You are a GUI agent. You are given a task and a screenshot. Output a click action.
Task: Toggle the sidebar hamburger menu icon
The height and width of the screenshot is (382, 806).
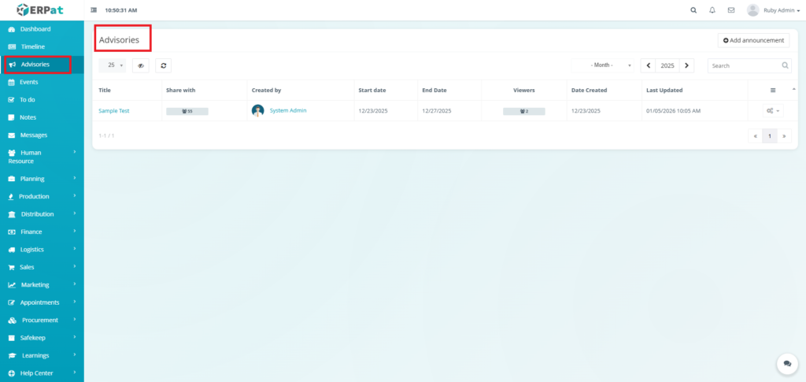coord(94,10)
